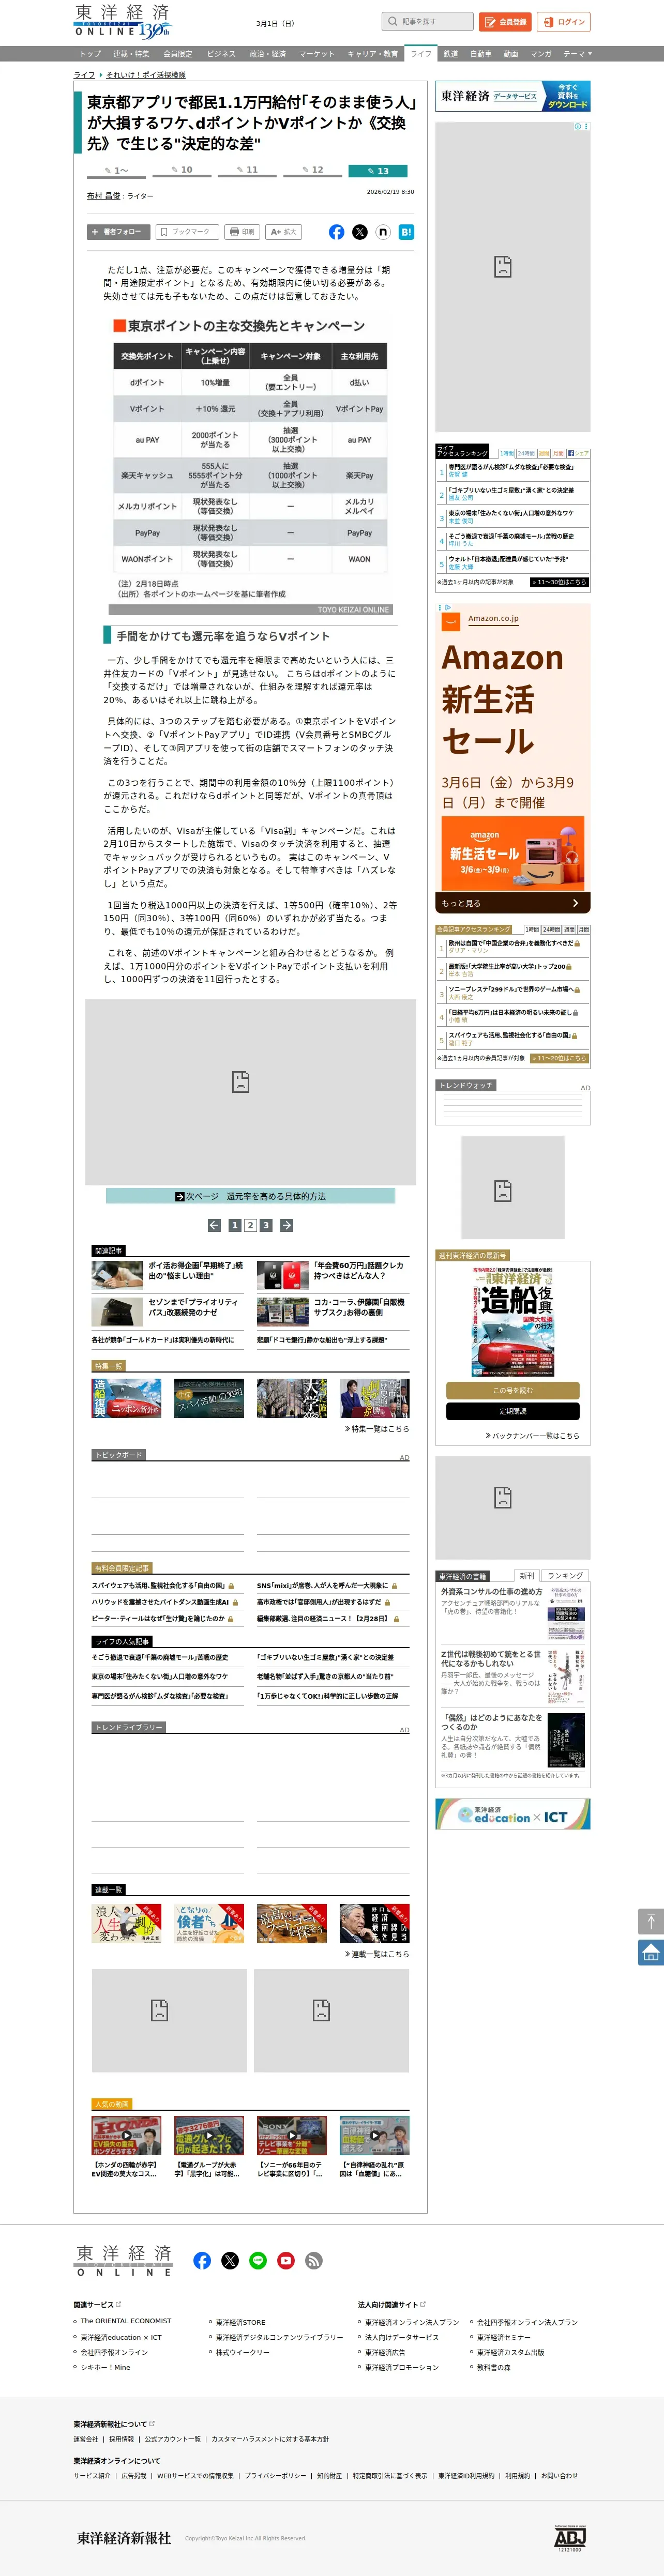664x2576 pixels.
Task: Select the 月間 tab in the member articles ranking
Action: (x=584, y=929)
